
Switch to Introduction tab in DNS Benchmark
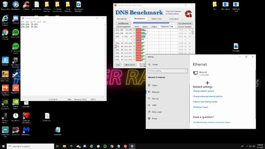coord(122,19)
